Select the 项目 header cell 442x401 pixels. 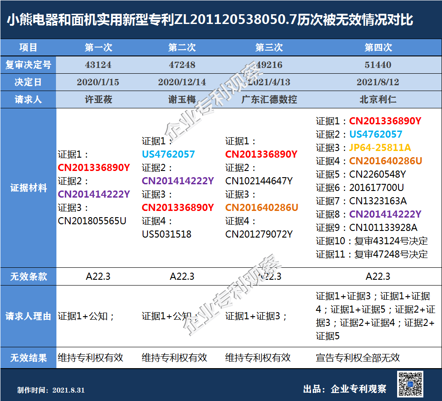(28, 48)
